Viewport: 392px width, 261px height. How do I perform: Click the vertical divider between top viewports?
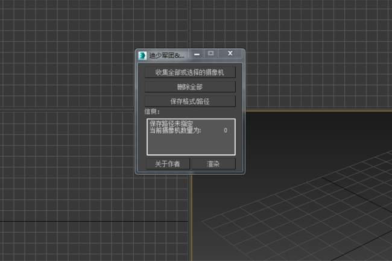point(191,24)
